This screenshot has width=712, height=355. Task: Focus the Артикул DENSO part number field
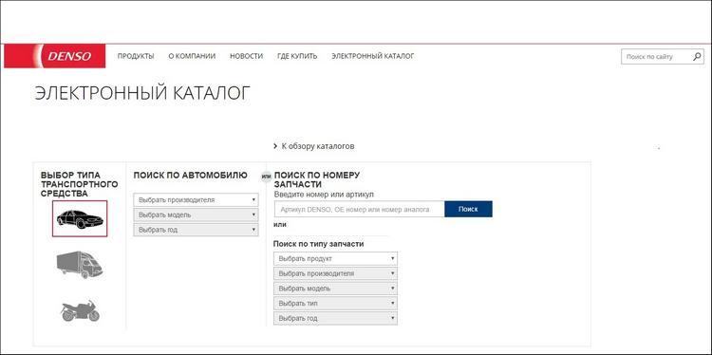point(359,209)
